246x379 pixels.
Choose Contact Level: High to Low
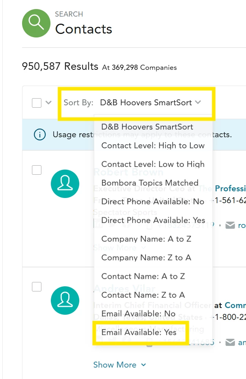pyautogui.click(x=153, y=146)
